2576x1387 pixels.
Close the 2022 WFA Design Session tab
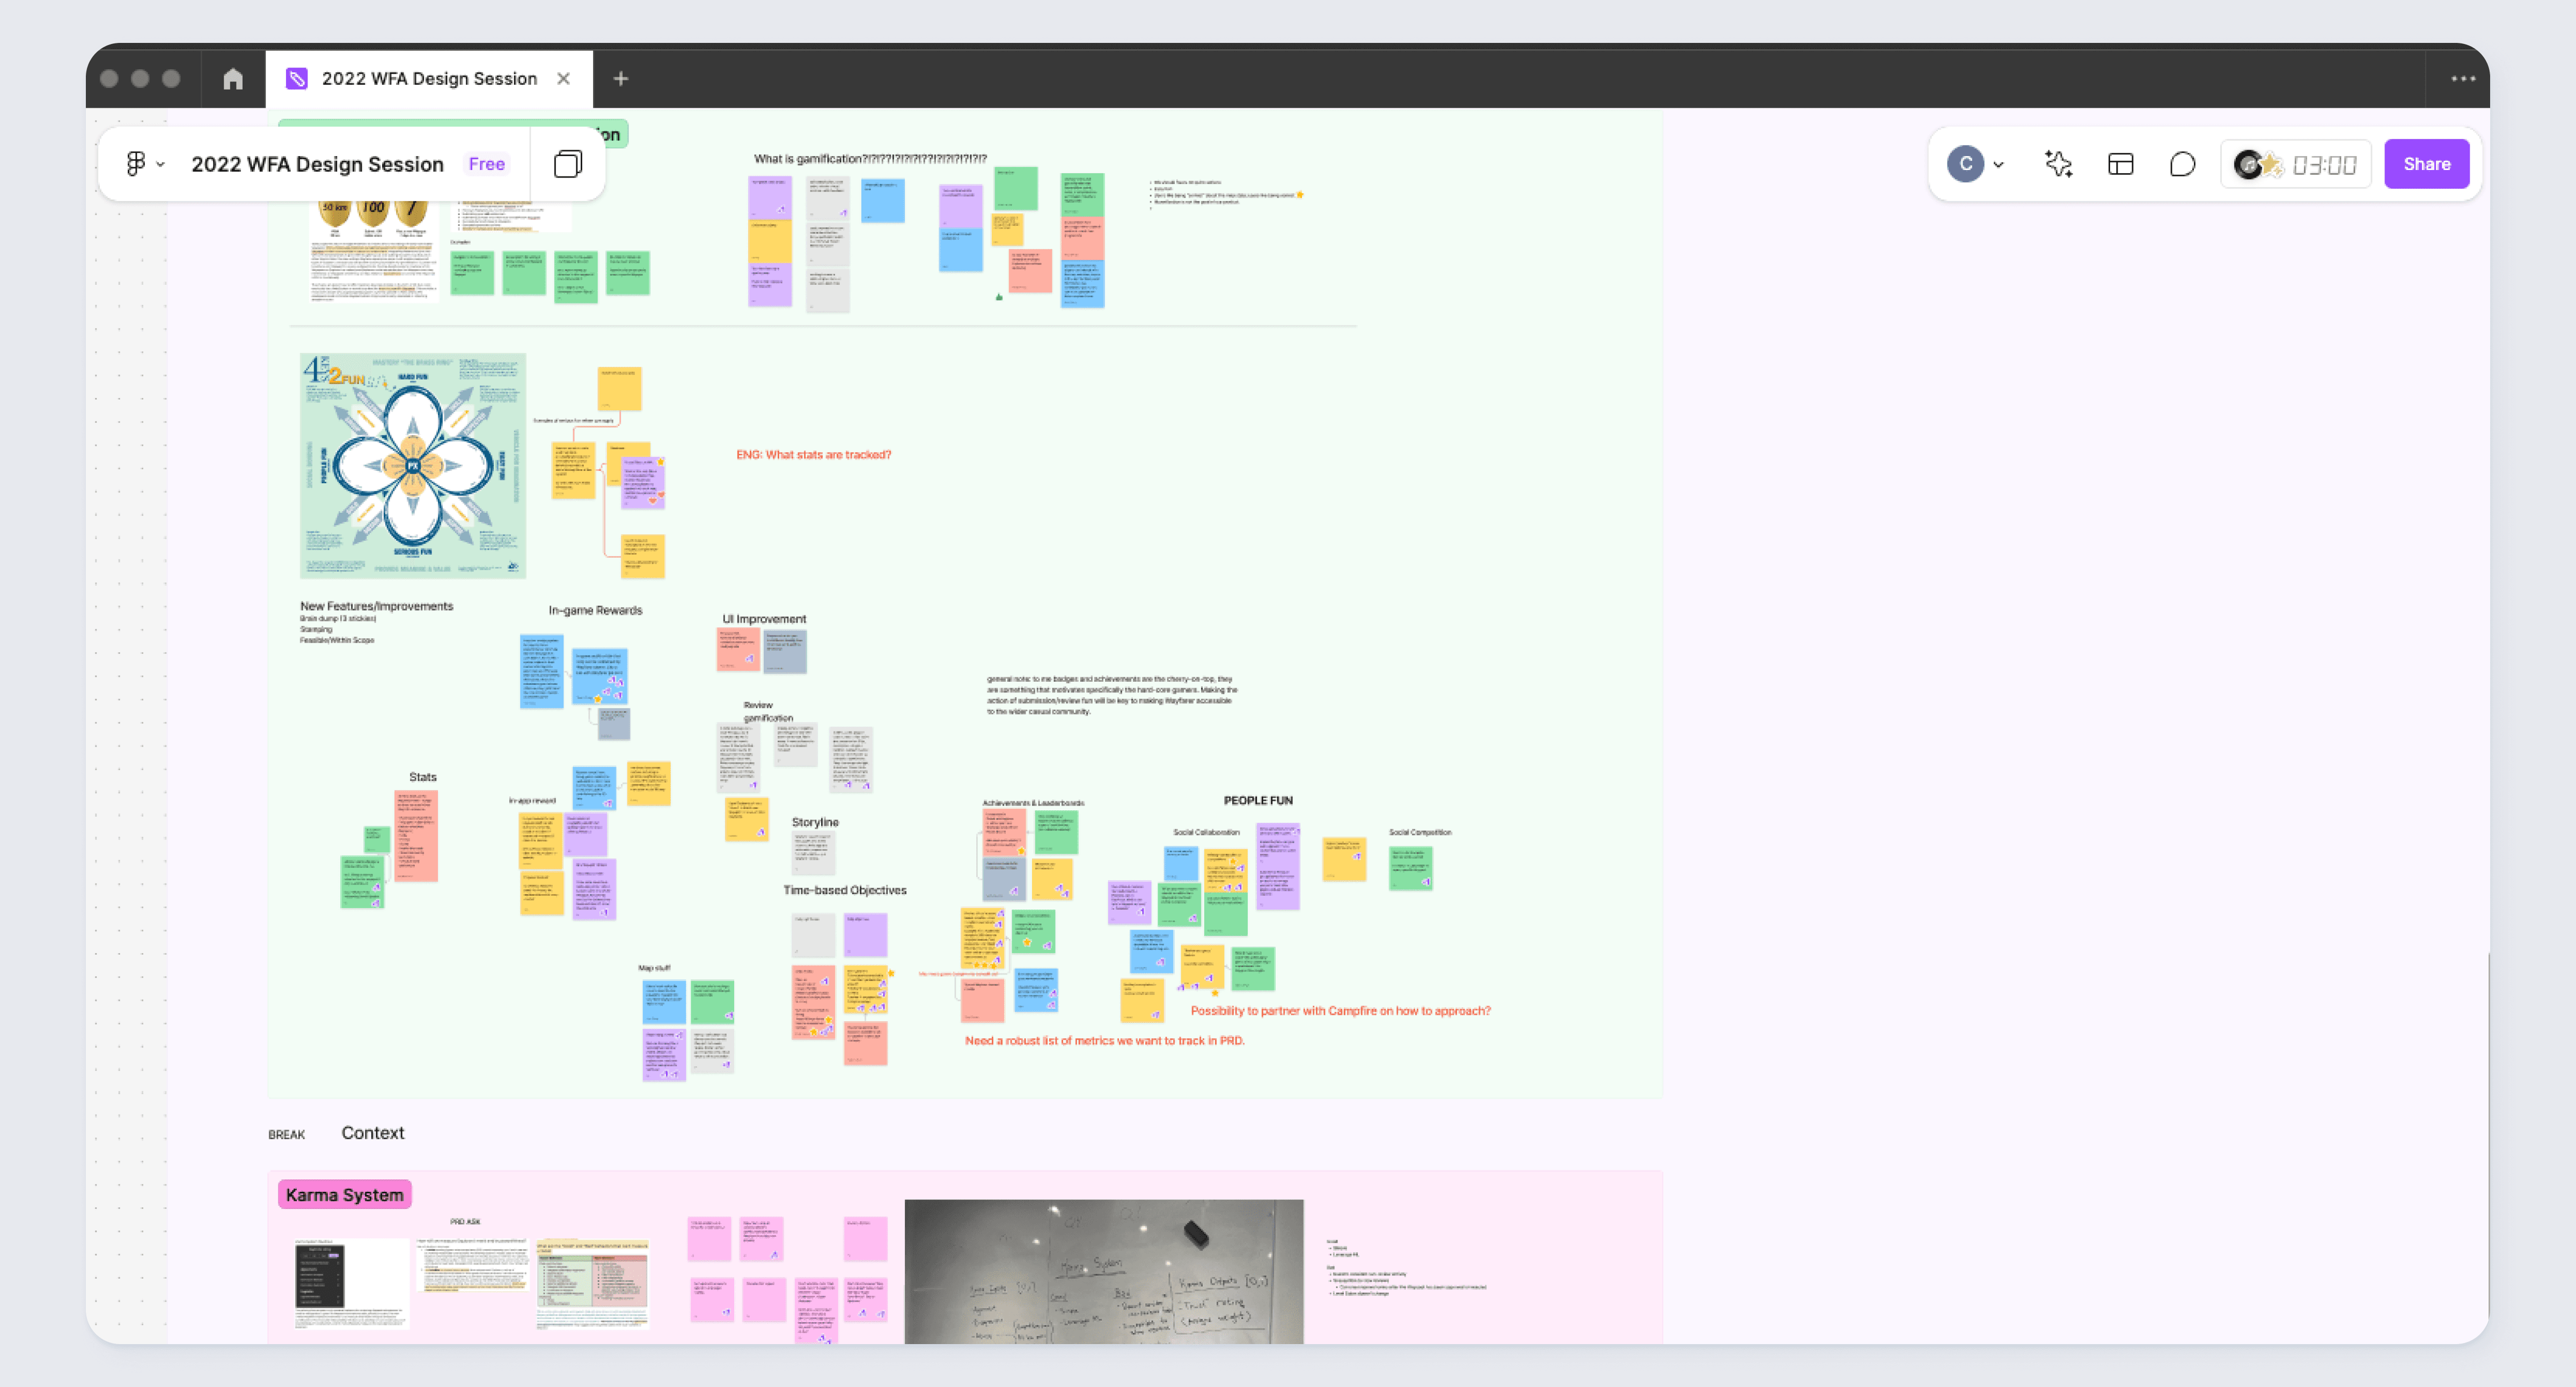564,79
